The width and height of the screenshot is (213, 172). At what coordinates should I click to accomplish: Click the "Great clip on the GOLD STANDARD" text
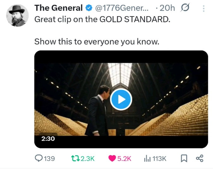102,19
